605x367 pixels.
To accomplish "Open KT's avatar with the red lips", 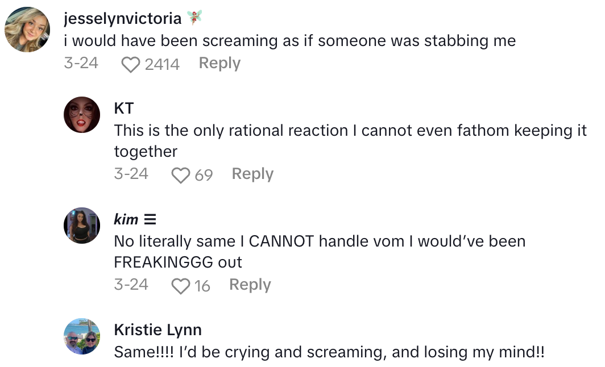I will tap(82, 115).
